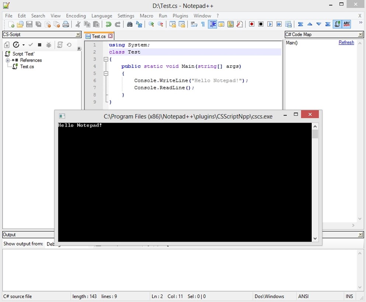This screenshot has height=302, width=366.
Task: Play back the recorded macro
Action: [x=270, y=24]
